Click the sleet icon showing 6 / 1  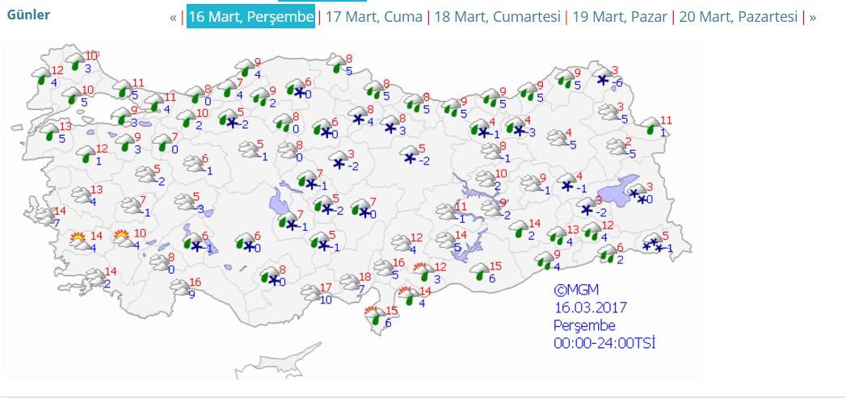pos(193,241)
